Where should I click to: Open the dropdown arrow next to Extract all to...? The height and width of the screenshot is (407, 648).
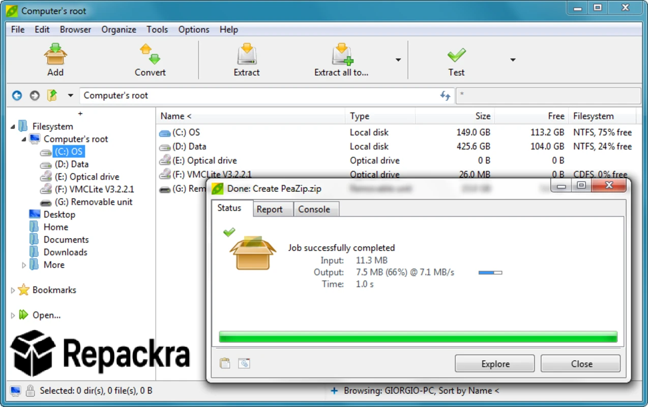click(x=398, y=60)
